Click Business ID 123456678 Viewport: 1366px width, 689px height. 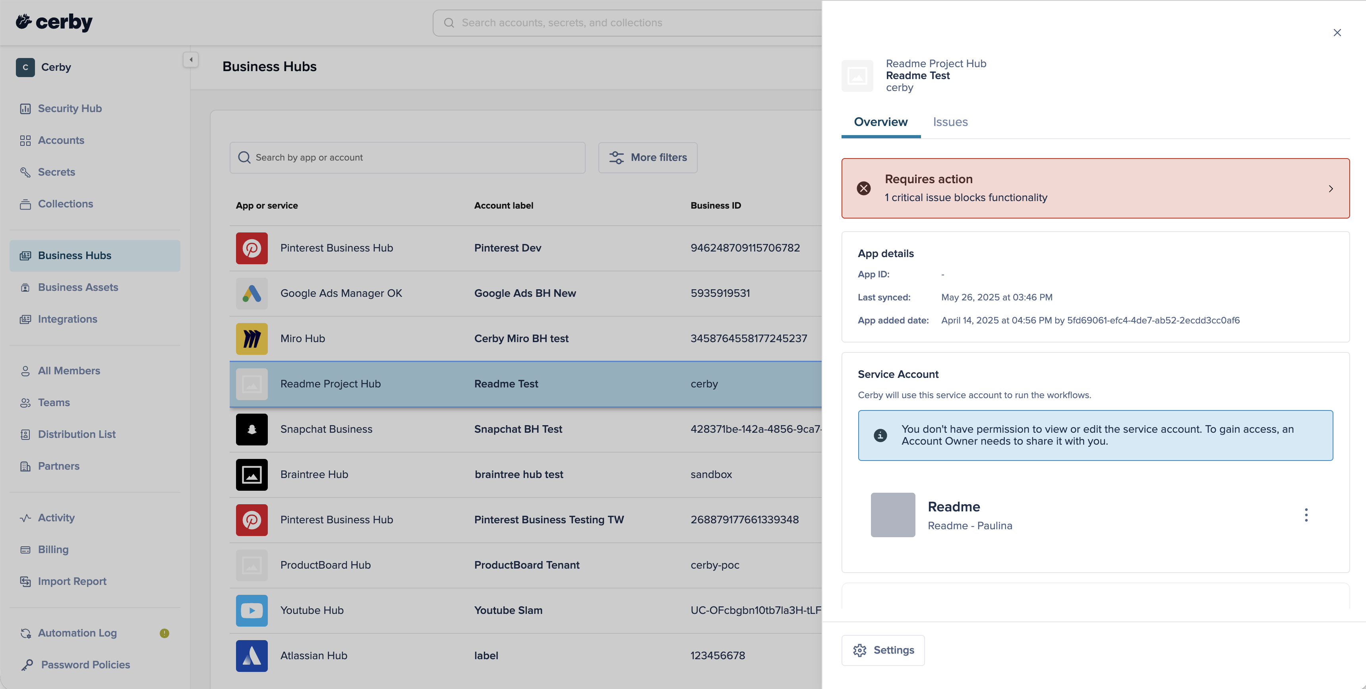click(718, 656)
